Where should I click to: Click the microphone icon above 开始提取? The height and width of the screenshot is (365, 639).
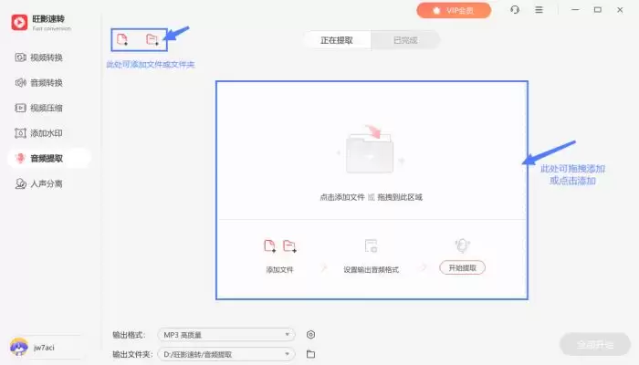[462, 245]
